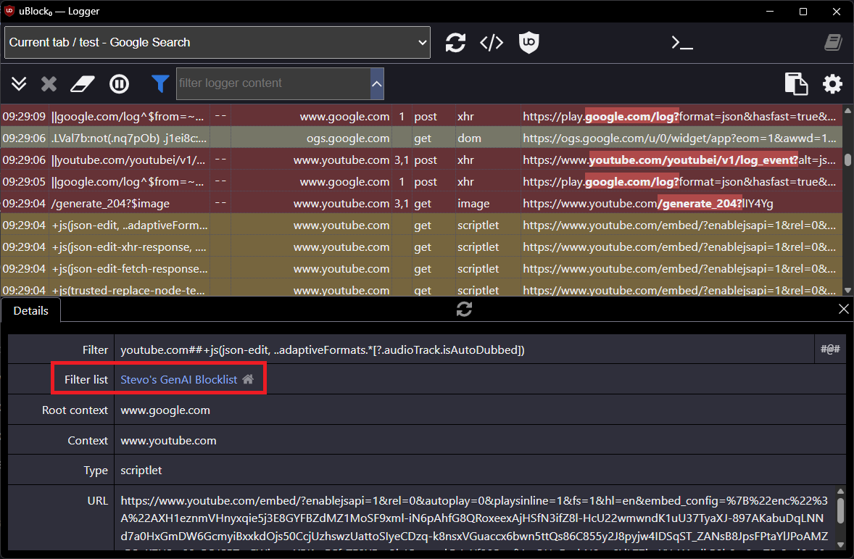Maximize the uBlock Logger window
Image resolution: width=854 pixels, height=559 pixels.
click(803, 12)
